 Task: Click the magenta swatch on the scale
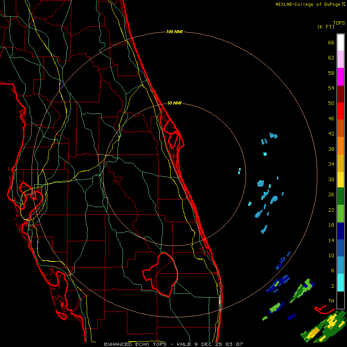[340, 77]
